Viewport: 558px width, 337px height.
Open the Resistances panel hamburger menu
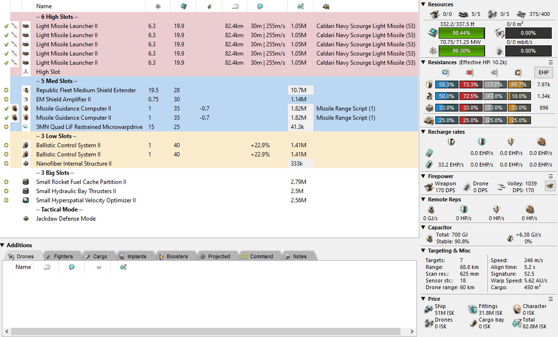click(551, 62)
